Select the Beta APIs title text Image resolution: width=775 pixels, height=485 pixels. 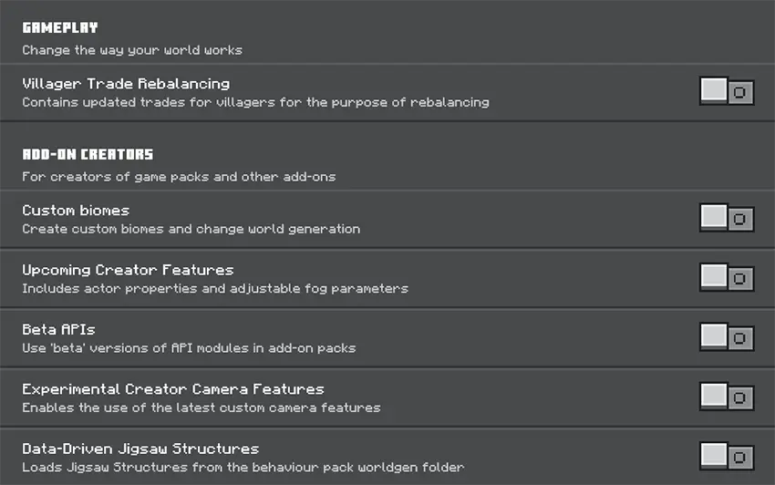point(58,329)
